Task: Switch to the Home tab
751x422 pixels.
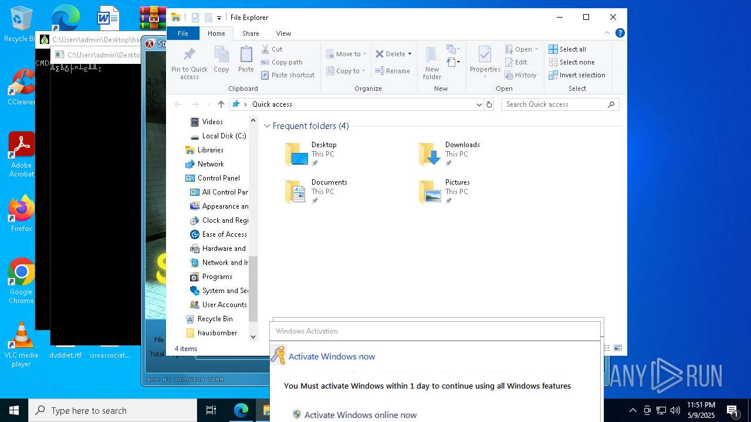Action: (216, 33)
